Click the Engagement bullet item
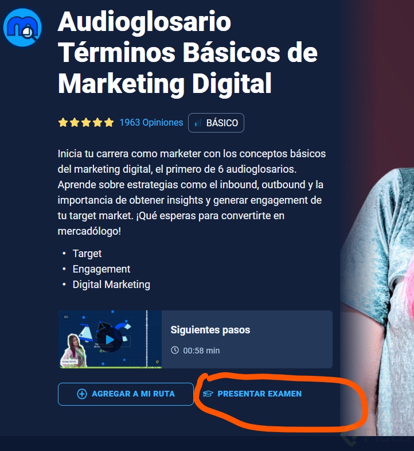Viewport: 414px width, 451px height. pos(101,269)
